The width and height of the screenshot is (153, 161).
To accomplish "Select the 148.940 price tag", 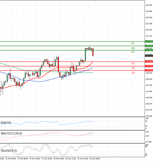I will click(x=149, y=70).
